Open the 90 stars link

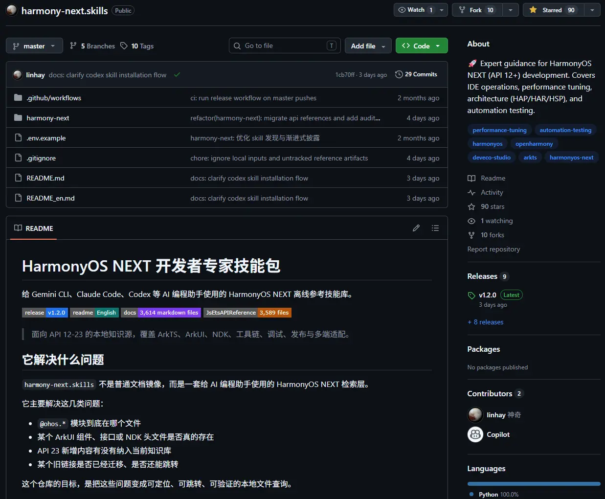point(486,206)
